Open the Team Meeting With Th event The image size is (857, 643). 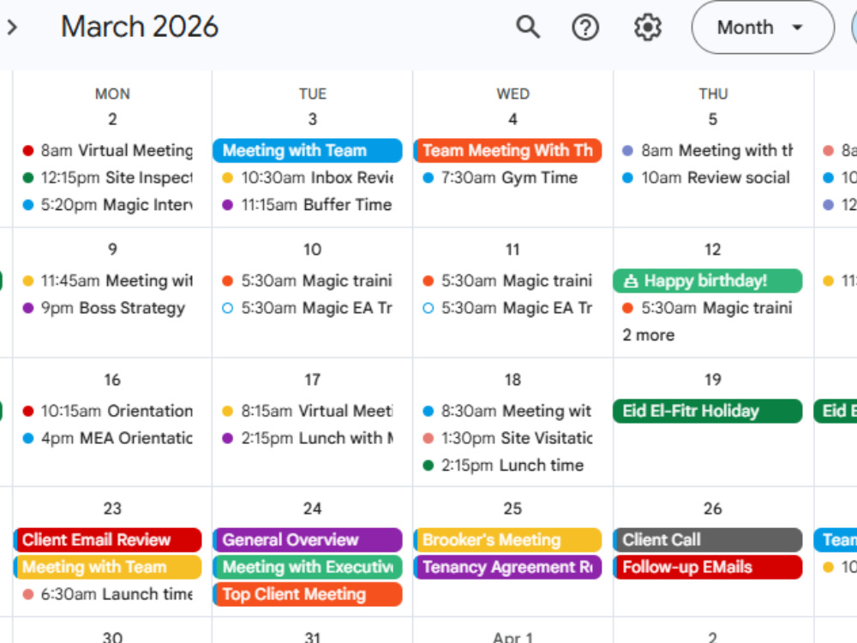click(507, 150)
